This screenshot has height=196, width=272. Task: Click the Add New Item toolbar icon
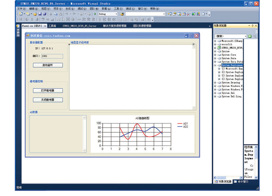click(x=28, y=14)
